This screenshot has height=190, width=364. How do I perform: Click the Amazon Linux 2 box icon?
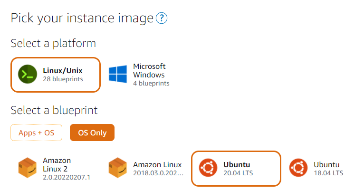point(28,168)
